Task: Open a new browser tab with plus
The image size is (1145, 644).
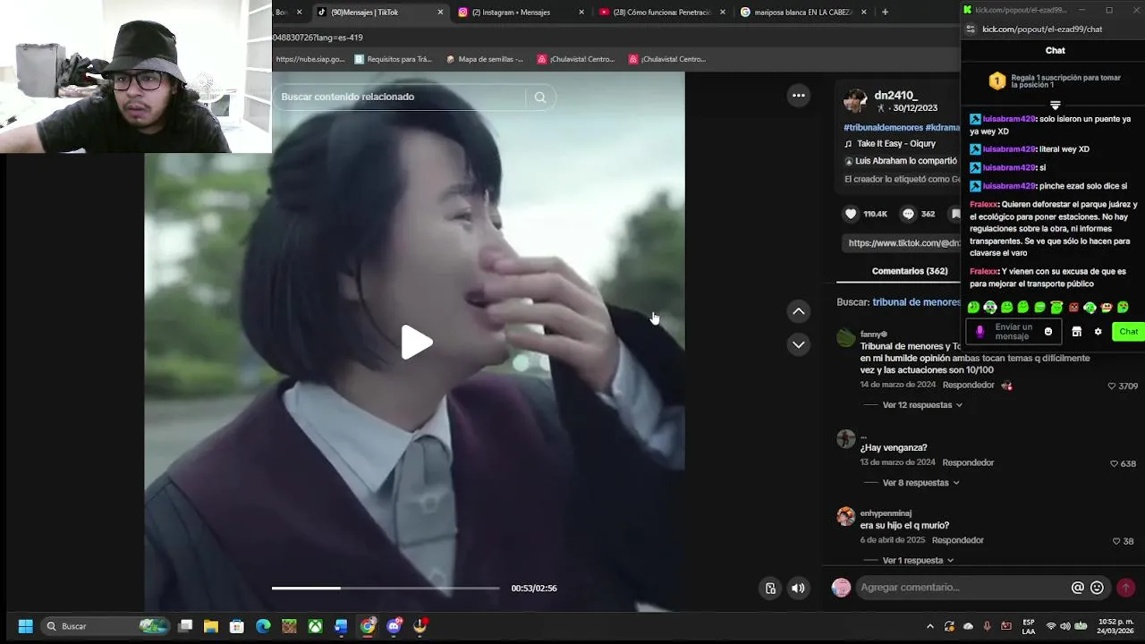Action: coord(885,13)
